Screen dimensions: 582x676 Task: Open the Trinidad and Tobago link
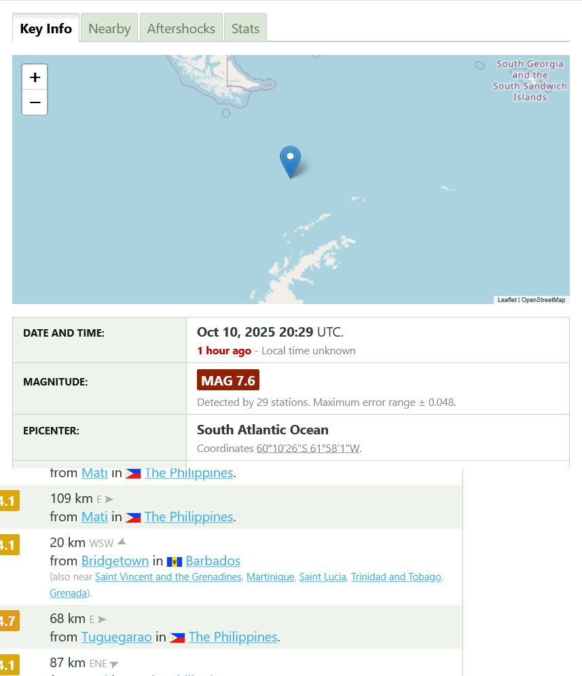(x=396, y=577)
